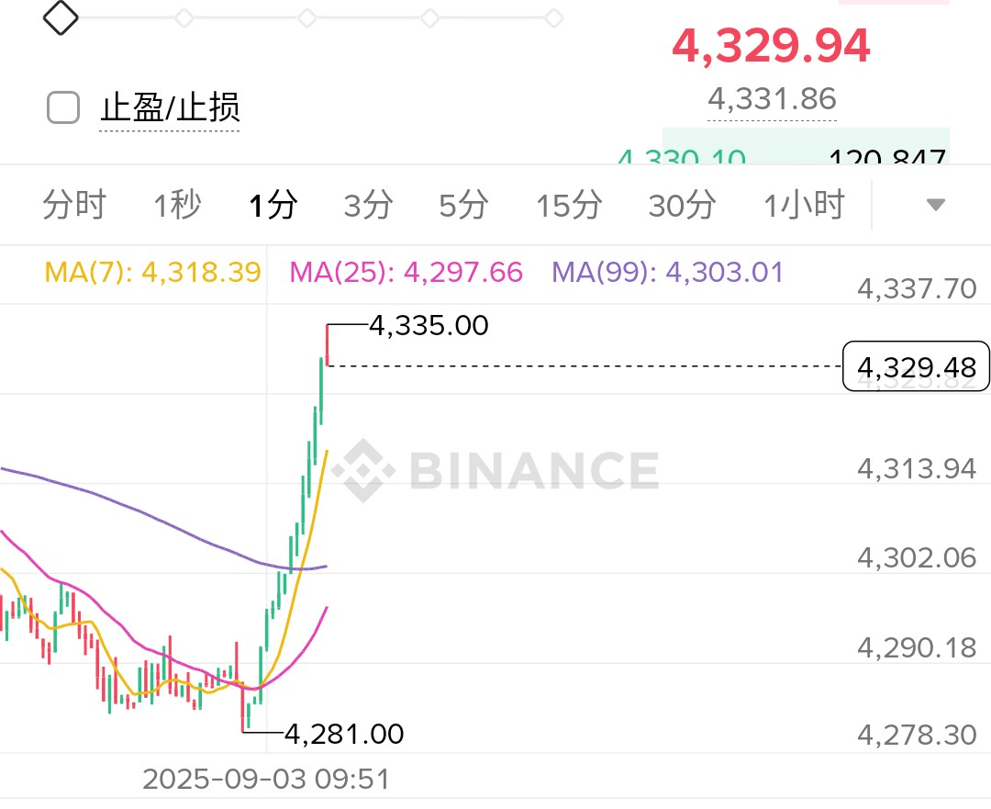Tick the 止盈/止损 checkbox
The width and height of the screenshot is (991, 809).
tap(63, 108)
